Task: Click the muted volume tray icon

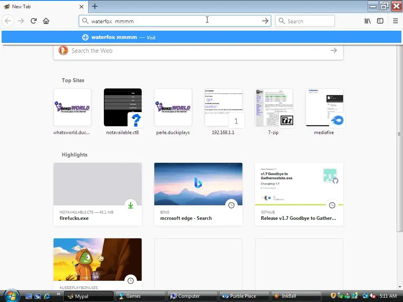Action: click(x=373, y=296)
